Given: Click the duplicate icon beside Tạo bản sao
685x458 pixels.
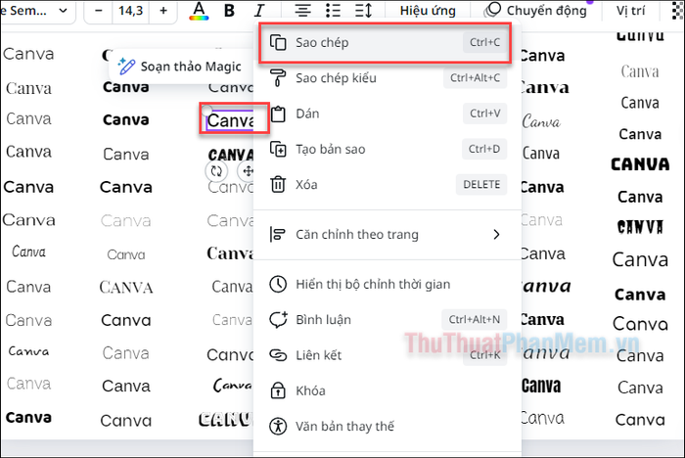Looking at the screenshot, I should (278, 149).
